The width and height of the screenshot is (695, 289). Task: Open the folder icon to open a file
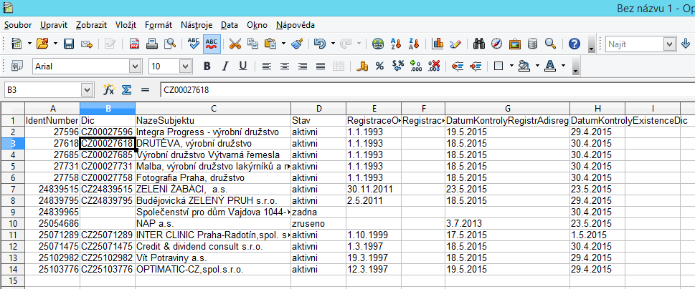point(42,44)
